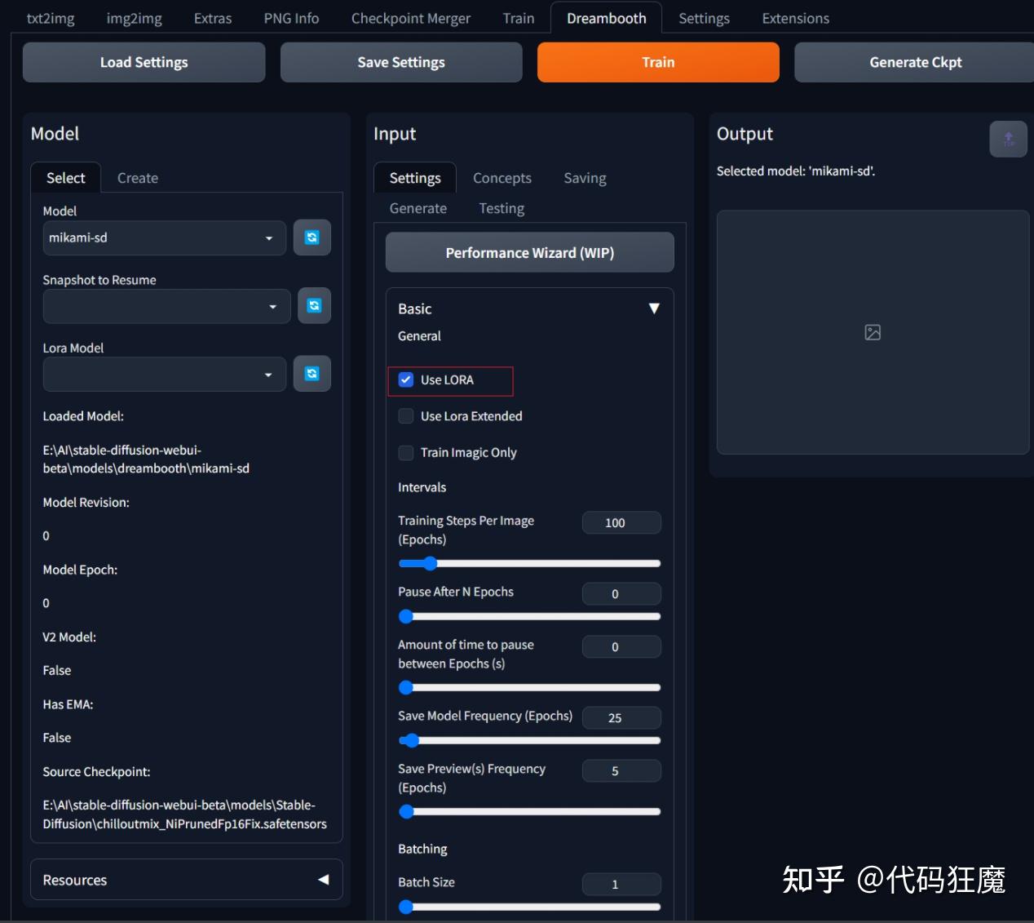Click the Batch Size value field
This screenshot has height=923, width=1034.
point(621,884)
